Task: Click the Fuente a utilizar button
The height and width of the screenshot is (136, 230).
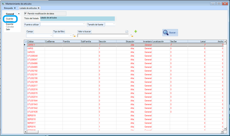Action: tap(32, 24)
